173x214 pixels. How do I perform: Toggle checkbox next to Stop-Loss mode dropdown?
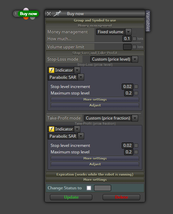pos(141,59)
